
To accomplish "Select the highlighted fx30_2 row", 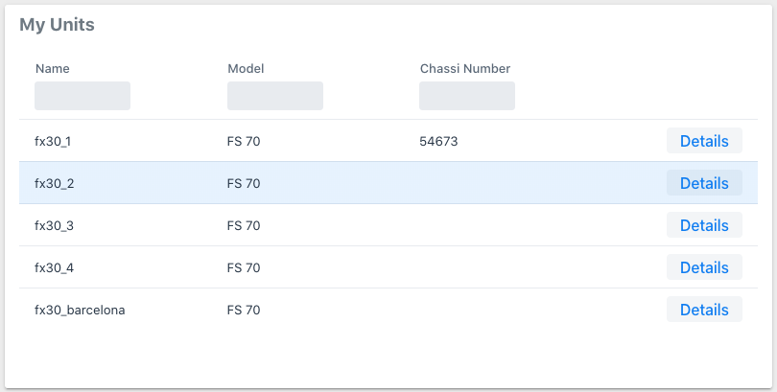I will pos(54,183).
